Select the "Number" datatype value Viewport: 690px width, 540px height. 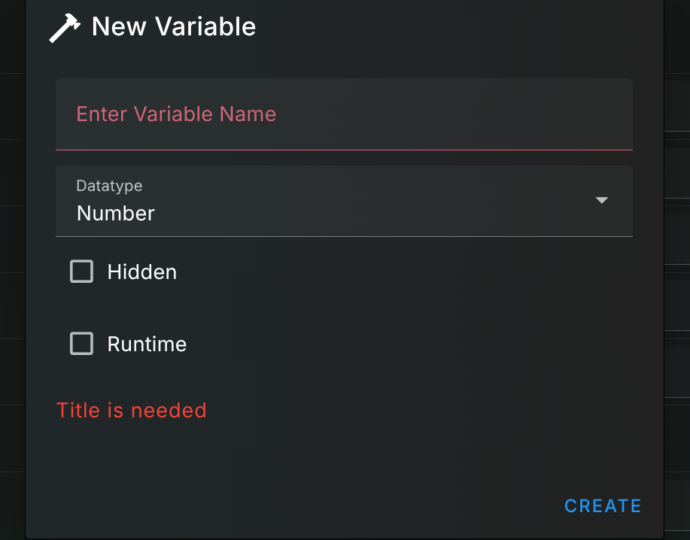[116, 214]
